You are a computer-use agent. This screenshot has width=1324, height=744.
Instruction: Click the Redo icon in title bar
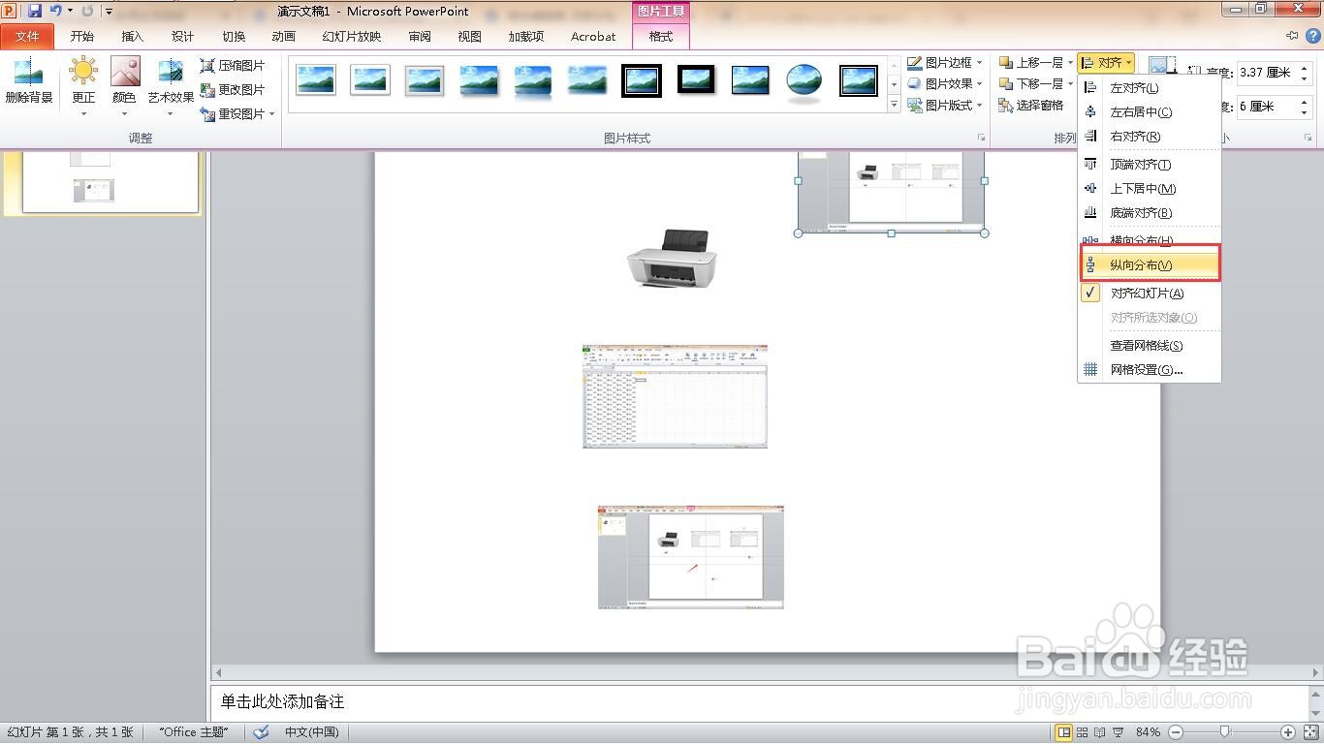[87, 11]
